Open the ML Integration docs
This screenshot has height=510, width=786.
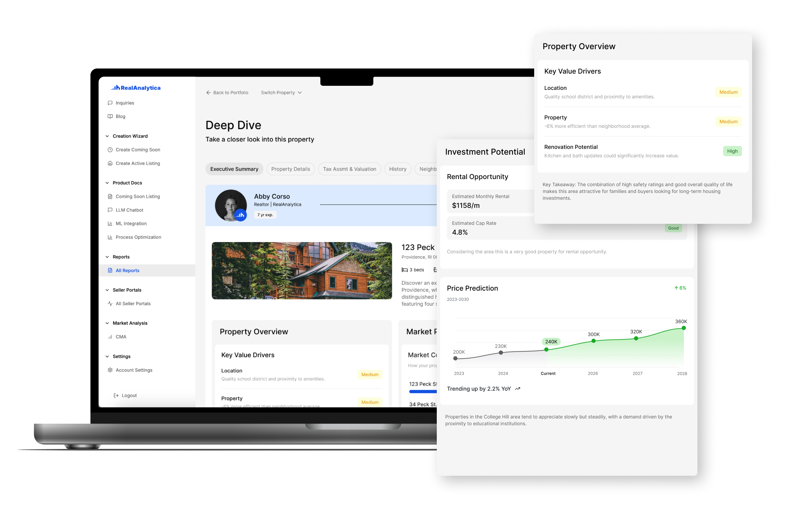tap(131, 223)
